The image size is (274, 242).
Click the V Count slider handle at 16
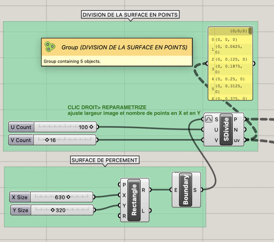point(47,140)
